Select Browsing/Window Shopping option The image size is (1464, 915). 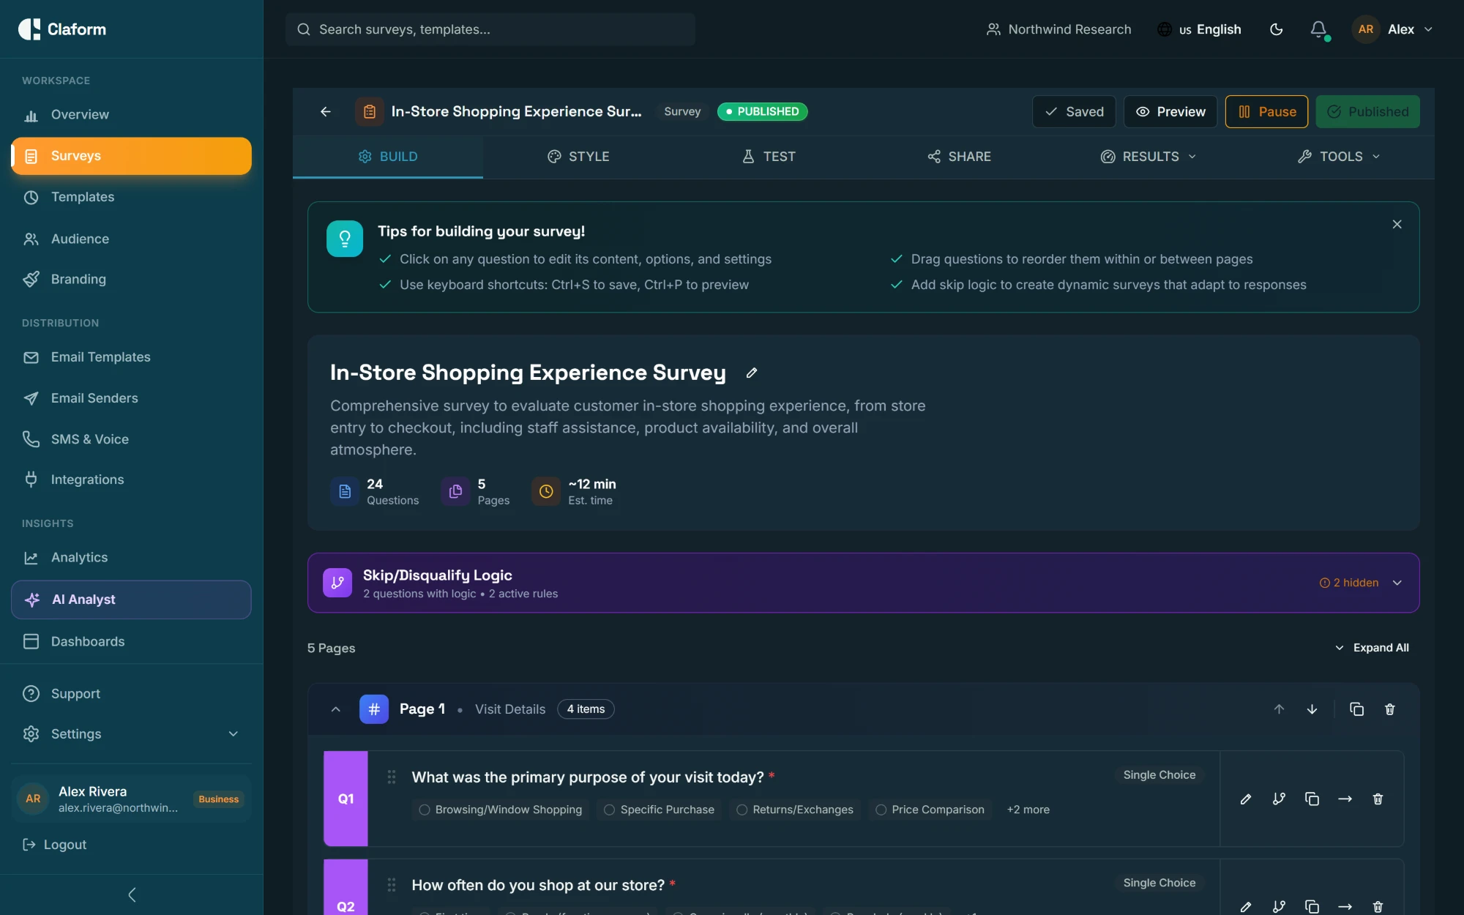501,810
